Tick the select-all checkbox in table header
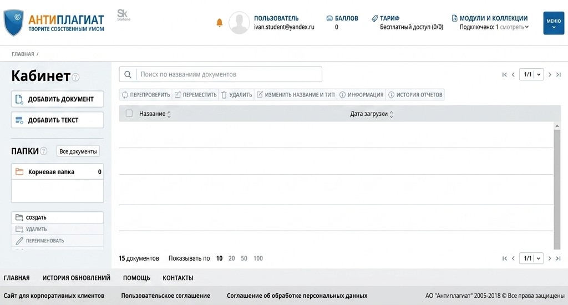568x305 pixels. 129,113
